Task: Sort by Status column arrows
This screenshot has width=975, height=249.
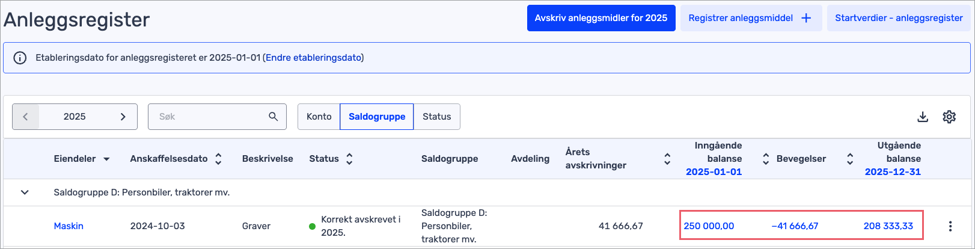Action: 349,159
